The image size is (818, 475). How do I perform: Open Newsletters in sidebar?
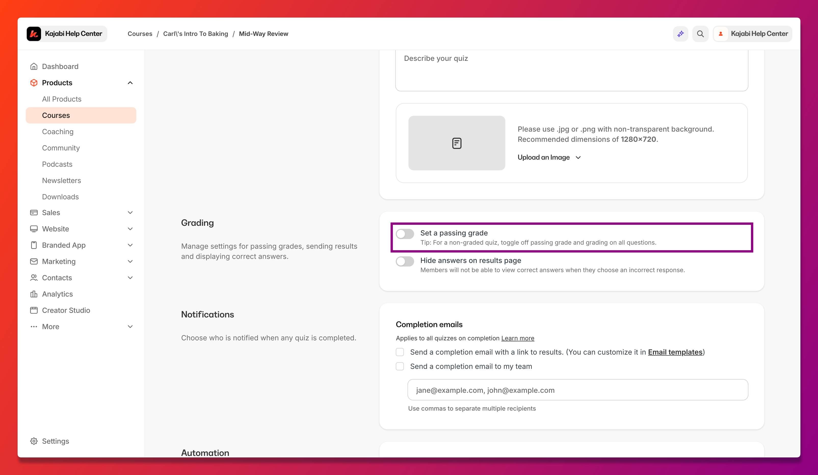point(61,180)
